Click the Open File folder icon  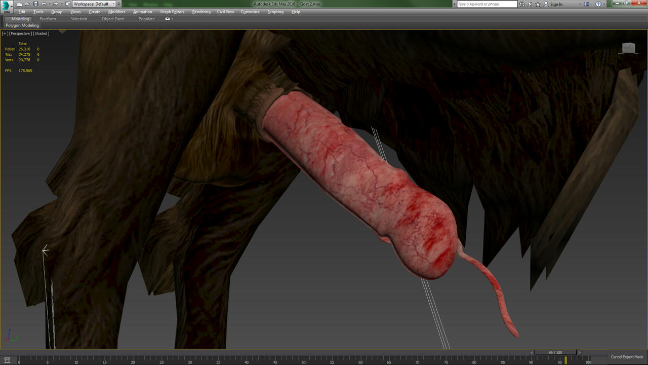pos(27,4)
